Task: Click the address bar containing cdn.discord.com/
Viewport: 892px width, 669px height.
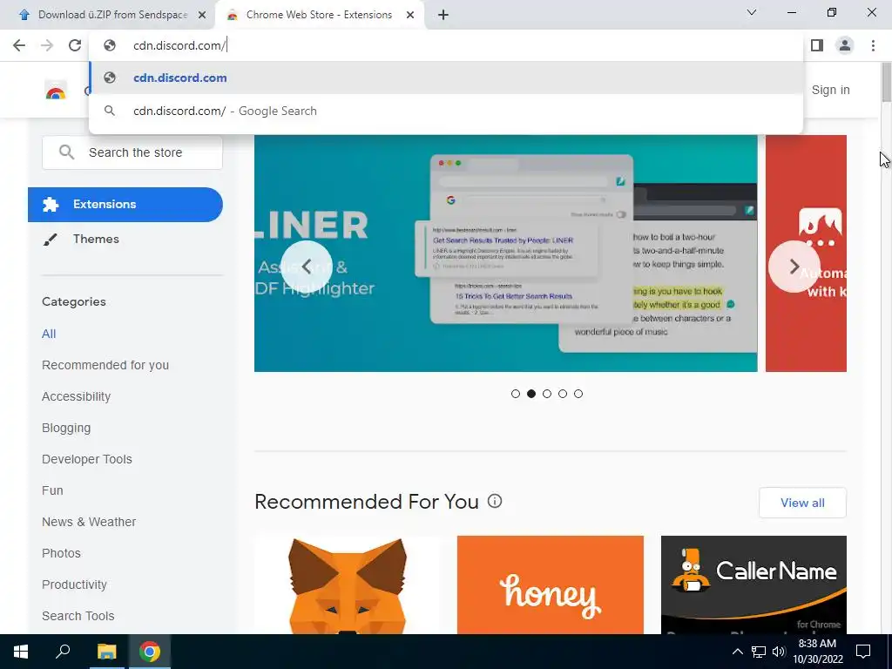Action: coord(445,45)
